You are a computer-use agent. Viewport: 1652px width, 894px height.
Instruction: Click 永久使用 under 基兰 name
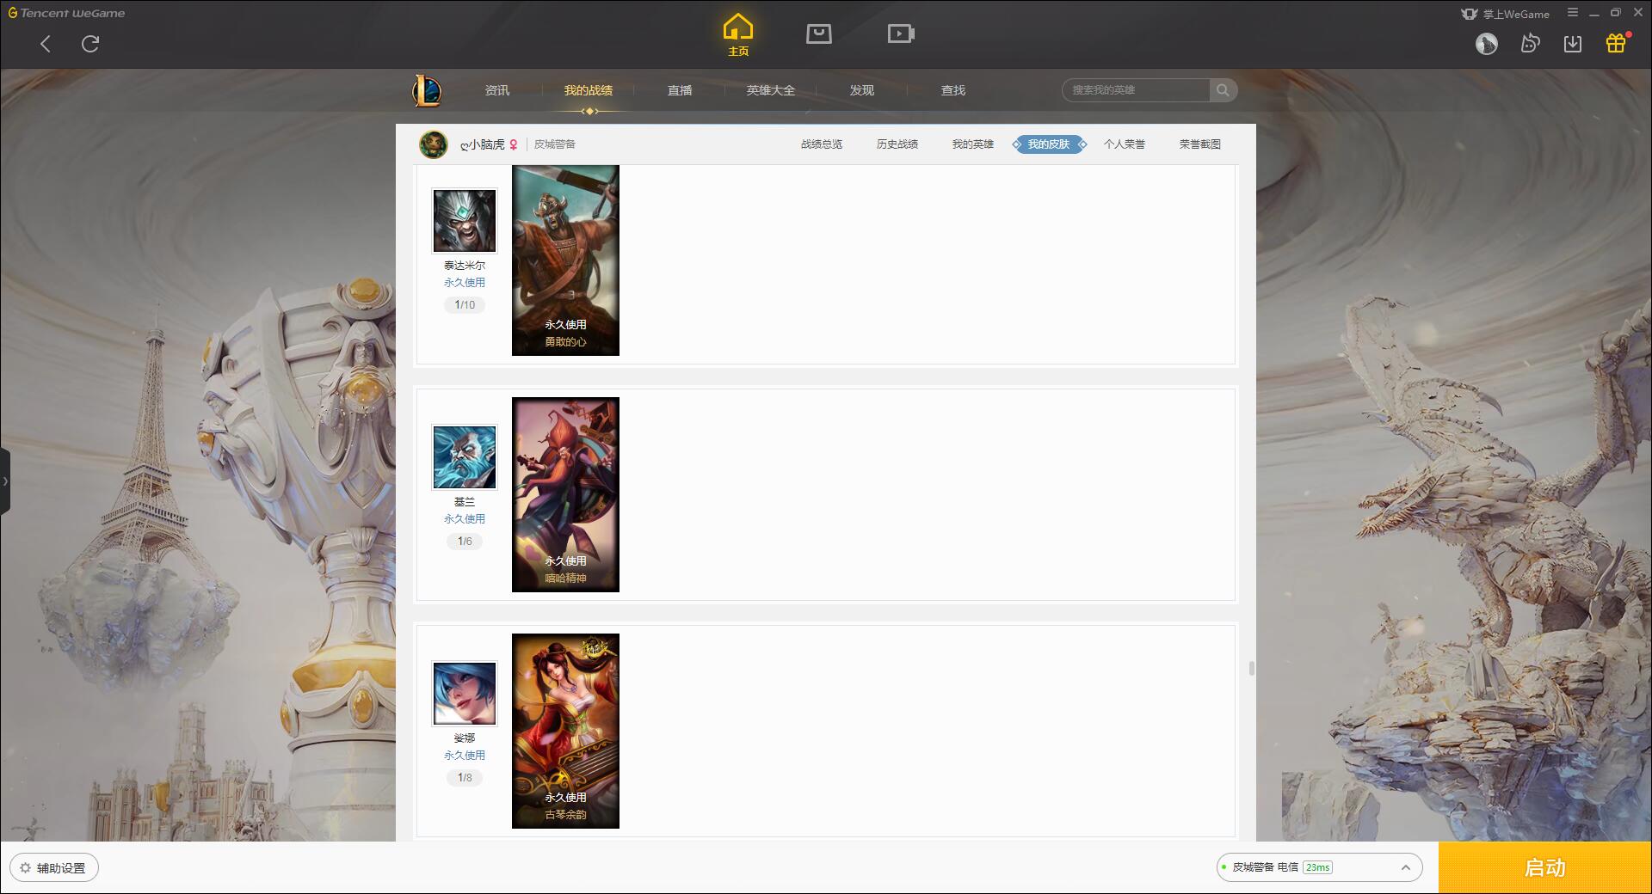click(465, 519)
